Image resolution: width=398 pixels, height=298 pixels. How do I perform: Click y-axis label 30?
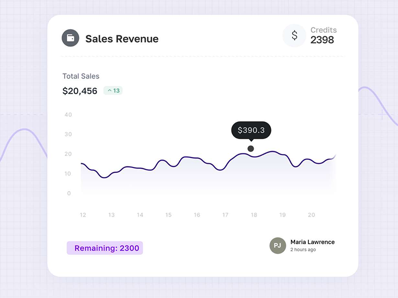(x=68, y=134)
